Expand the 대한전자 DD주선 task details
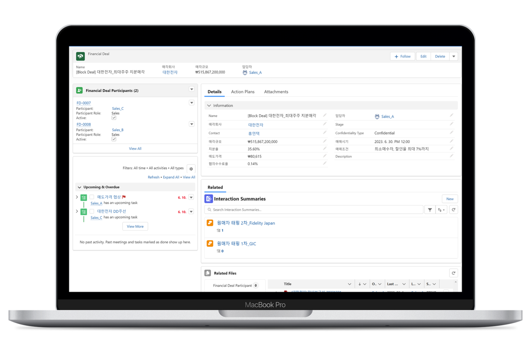 click(77, 211)
